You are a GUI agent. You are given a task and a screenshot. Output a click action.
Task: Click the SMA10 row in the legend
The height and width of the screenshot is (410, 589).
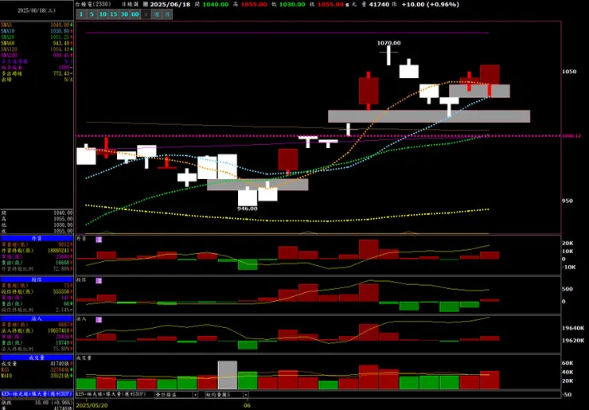37,31
